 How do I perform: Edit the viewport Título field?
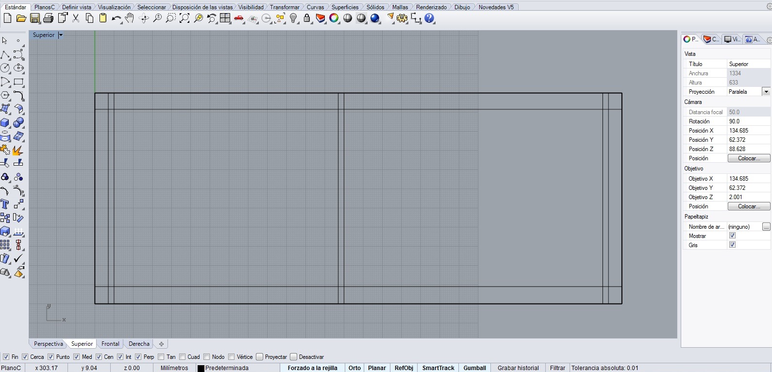749,64
